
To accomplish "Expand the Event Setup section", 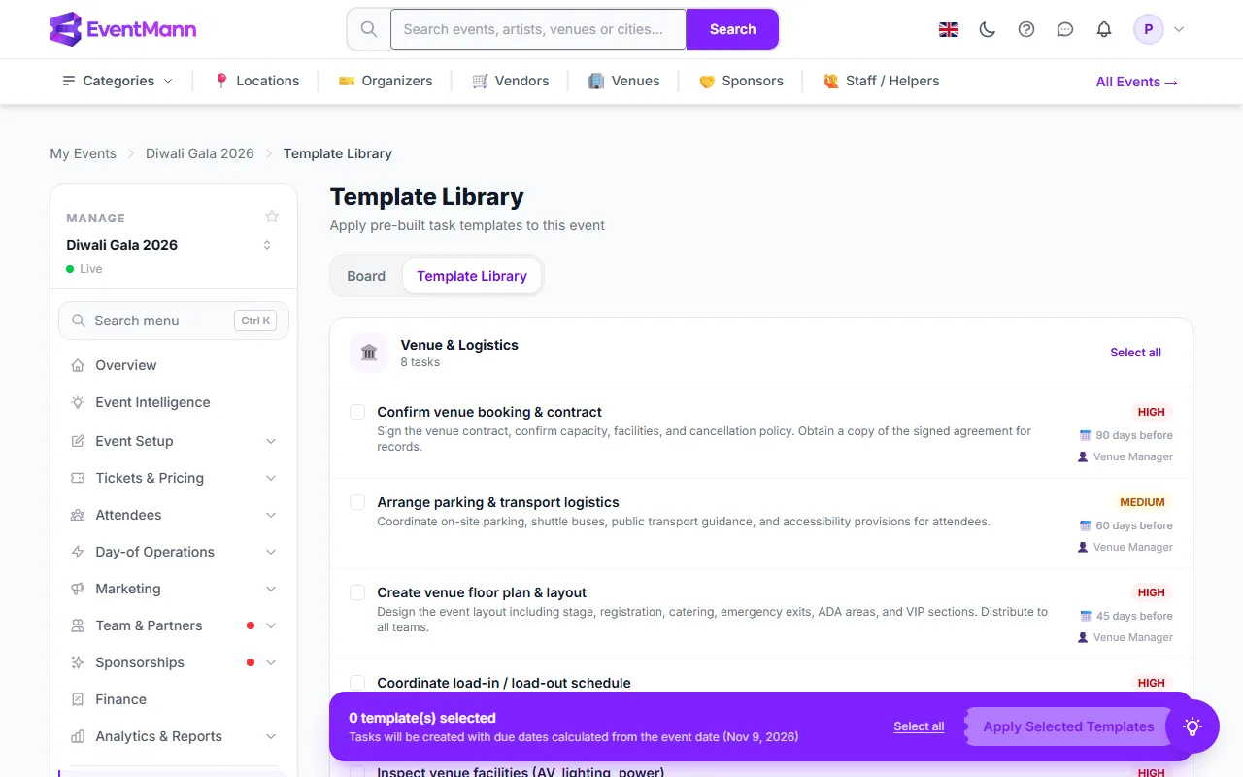I will coord(174,441).
